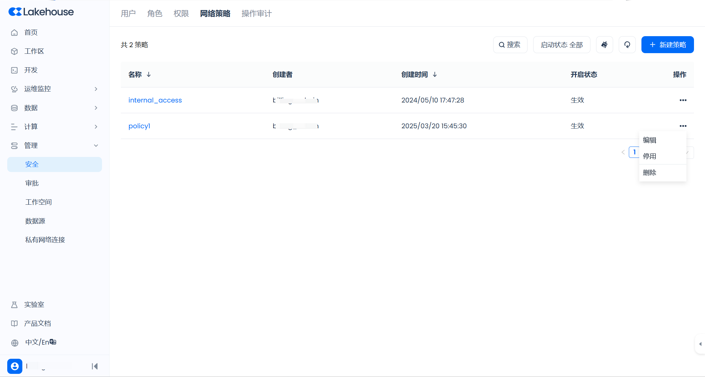The image size is (705, 377).
Task: Click the refresh icon button
Action: tap(627, 45)
